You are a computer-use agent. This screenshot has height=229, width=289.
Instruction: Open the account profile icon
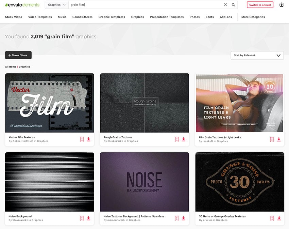coord(282,5)
